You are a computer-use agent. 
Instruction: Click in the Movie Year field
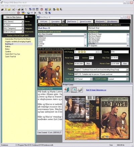(x=76, y=58)
